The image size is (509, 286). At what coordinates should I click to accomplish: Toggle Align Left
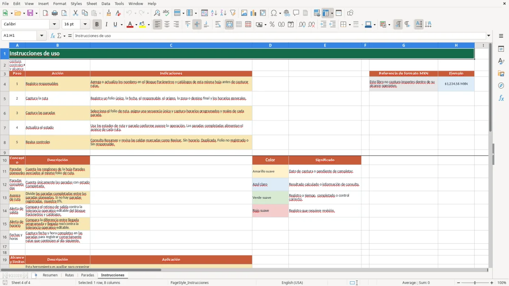tap(158, 25)
